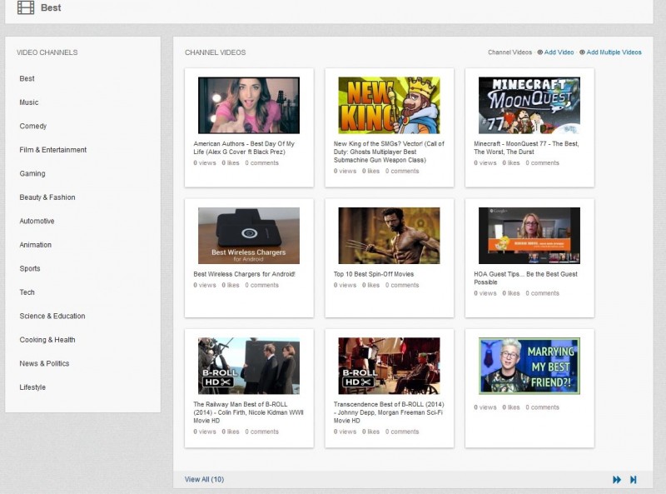Click 0 comments under American Authors video

coord(262,162)
